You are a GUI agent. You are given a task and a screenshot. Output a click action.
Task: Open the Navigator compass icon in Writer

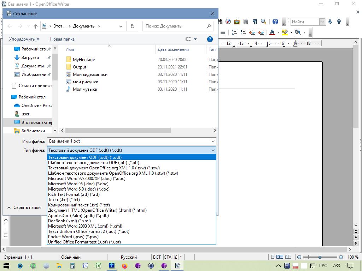tap(228, 22)
